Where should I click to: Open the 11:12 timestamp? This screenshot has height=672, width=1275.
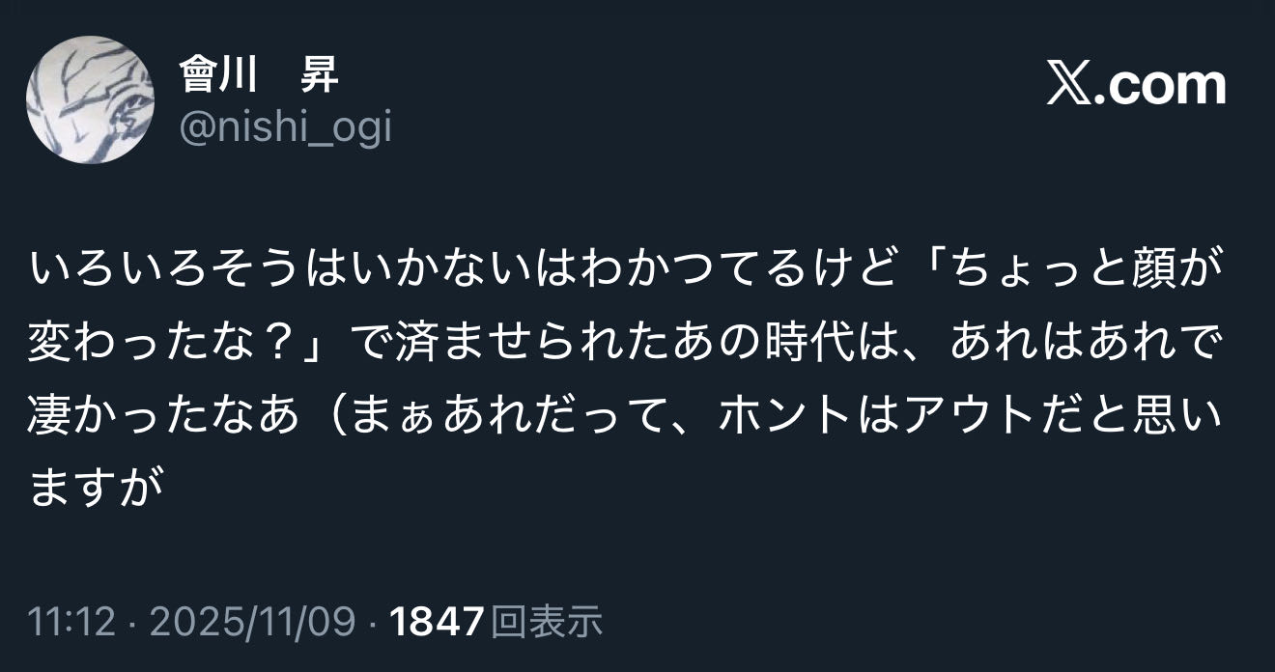pos(73,623)
